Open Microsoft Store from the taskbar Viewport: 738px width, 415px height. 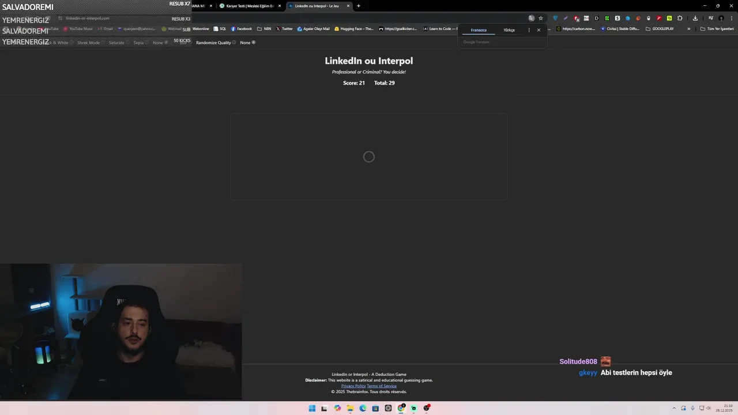[x=375, y=408]
